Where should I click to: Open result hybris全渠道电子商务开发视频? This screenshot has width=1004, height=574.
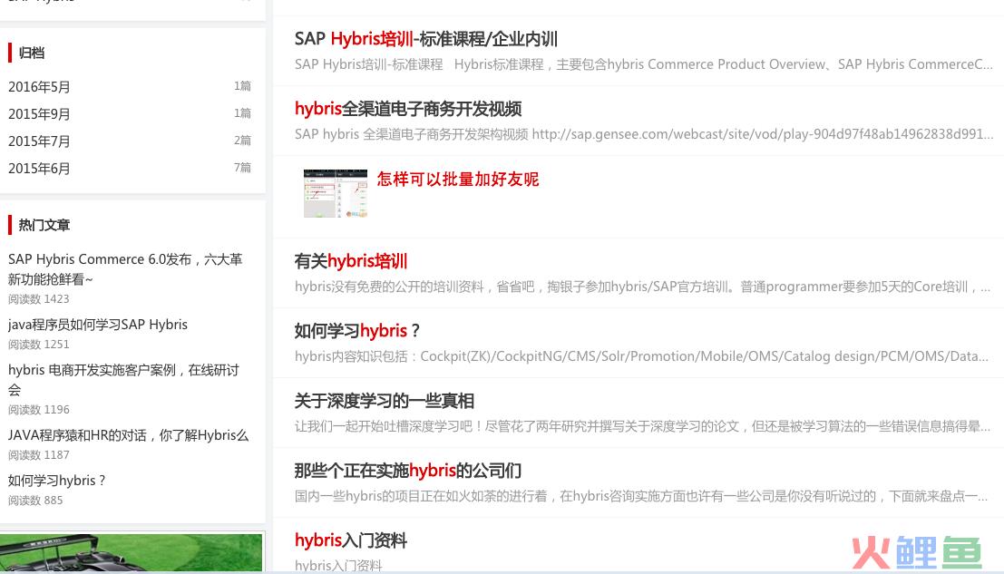pyautogui.click(x=408, y=109)
